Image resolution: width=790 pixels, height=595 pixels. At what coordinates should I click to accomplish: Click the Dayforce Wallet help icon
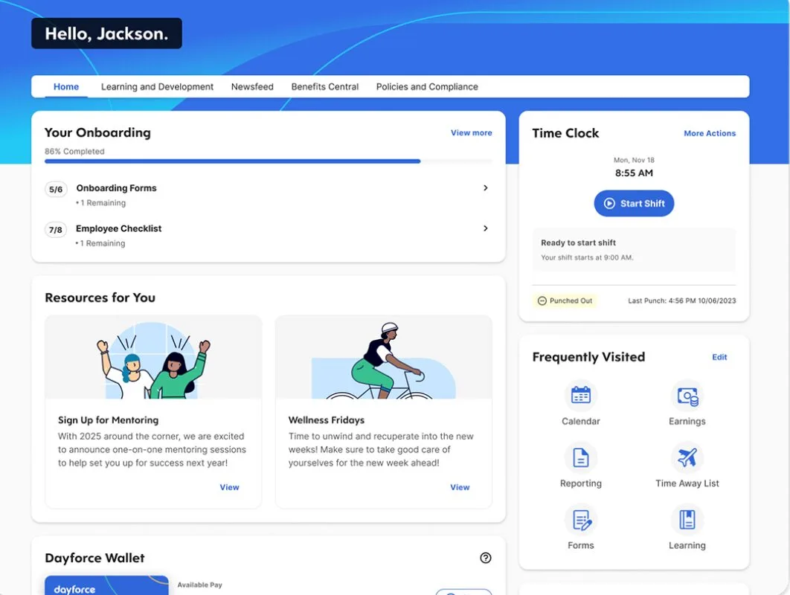pos(485,558)
